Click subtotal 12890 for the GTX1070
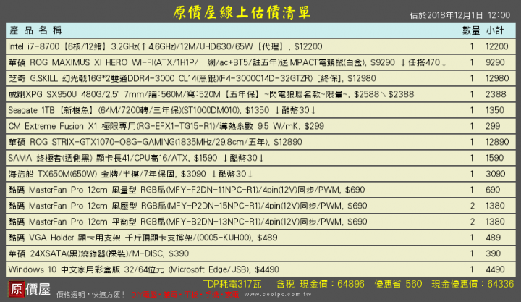Image resolution: width=521 pixels, height=302 pixels. 497,143
